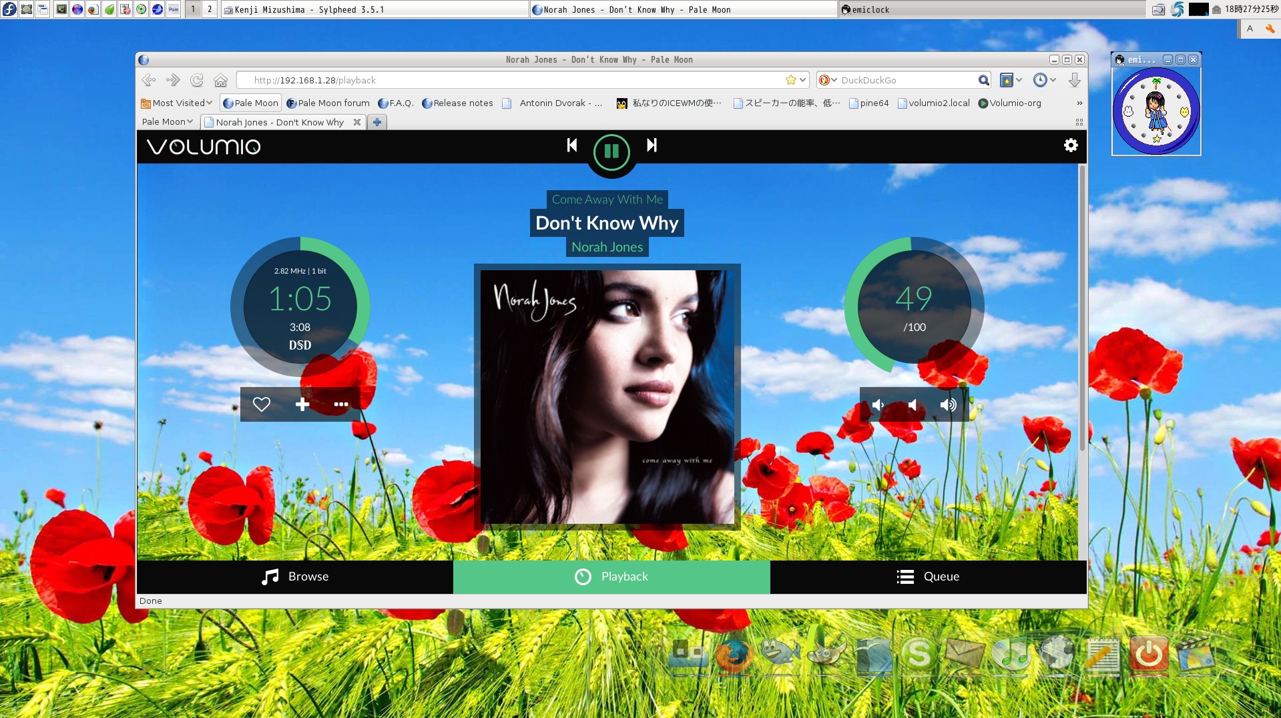Screen dimensions: 1281x718
Task: Add the song to favourites with the heart
Action: click(x=262, y=404)
